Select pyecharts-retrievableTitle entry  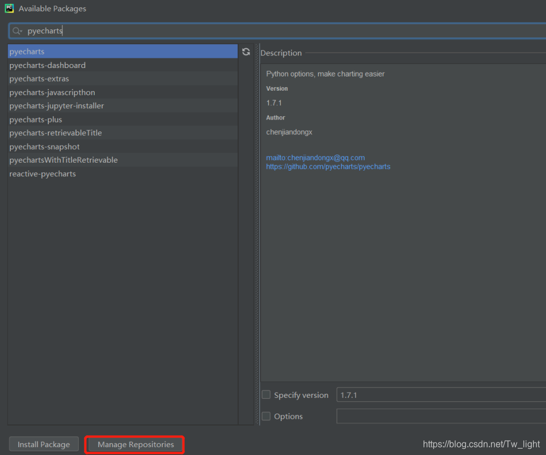(x=122, y=133)
